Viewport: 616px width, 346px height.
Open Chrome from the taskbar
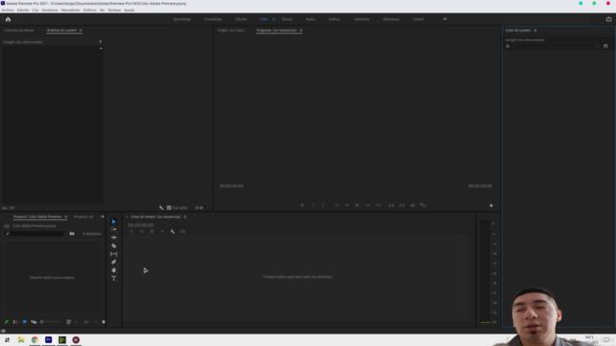(x=35, y=339)
